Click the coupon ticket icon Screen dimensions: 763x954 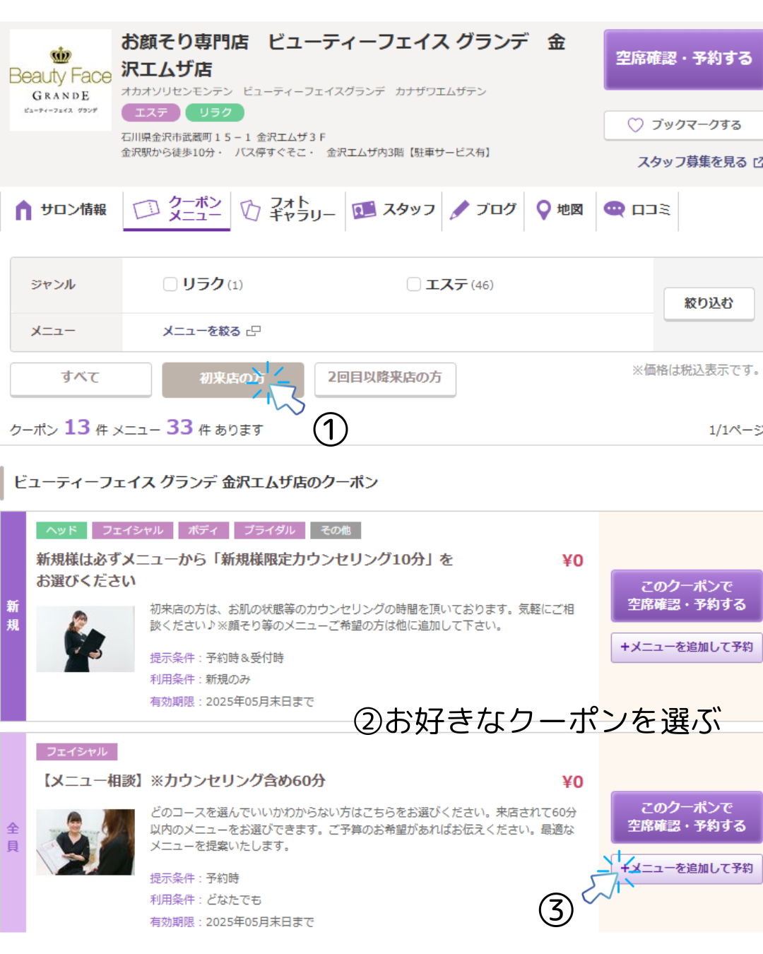146,209
